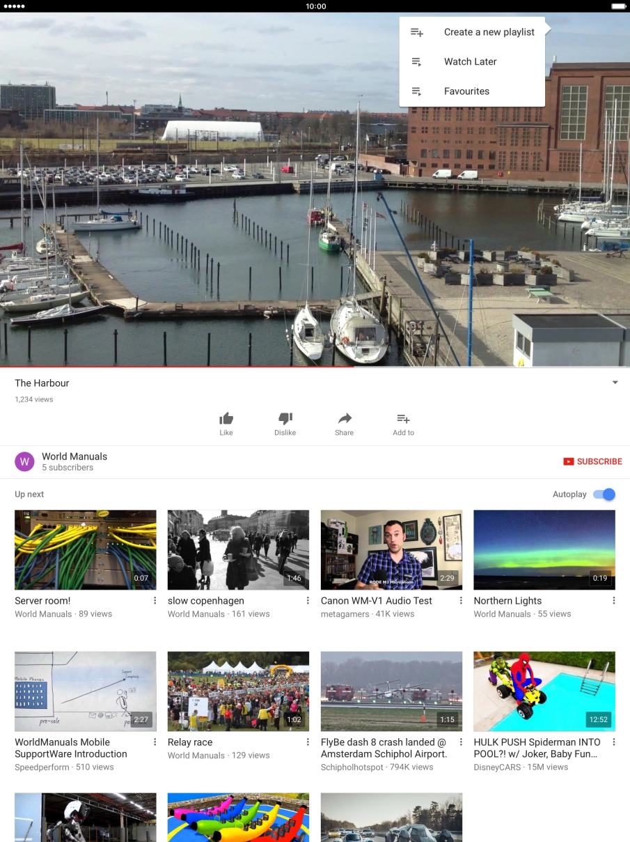Open the World Manuals channel name link
Viewport: 630px width, 842px height.
tap(74, 457)
